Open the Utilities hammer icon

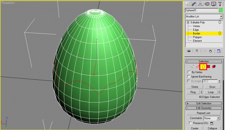tap(220, 4)
